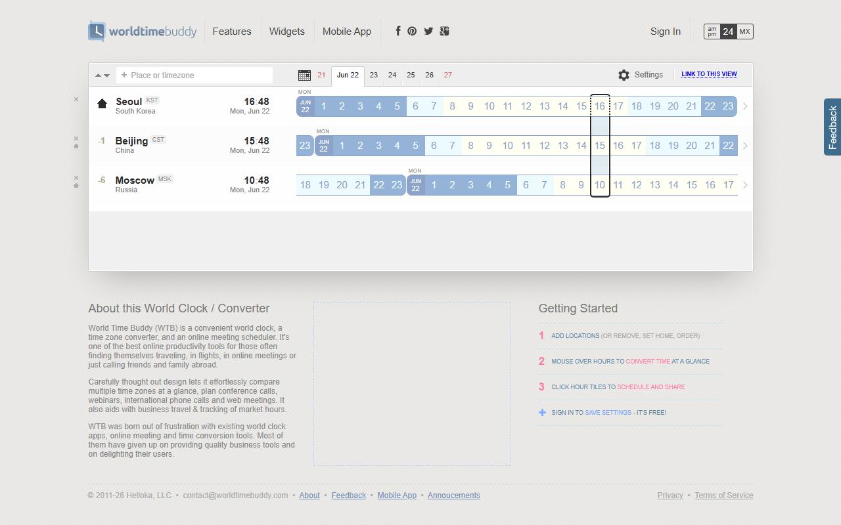Click the Sign In link
Image resolution: width=841 pixels, height=525 pixels.
666,31
